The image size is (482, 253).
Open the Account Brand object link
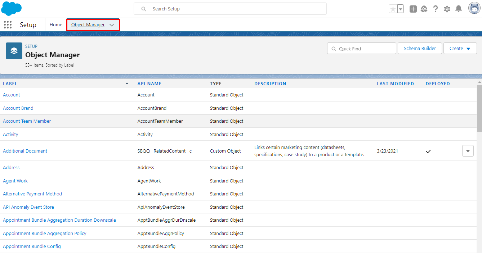[18, 108]
